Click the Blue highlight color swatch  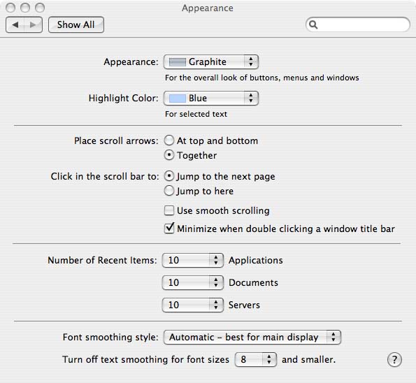(x=177, y=99)
